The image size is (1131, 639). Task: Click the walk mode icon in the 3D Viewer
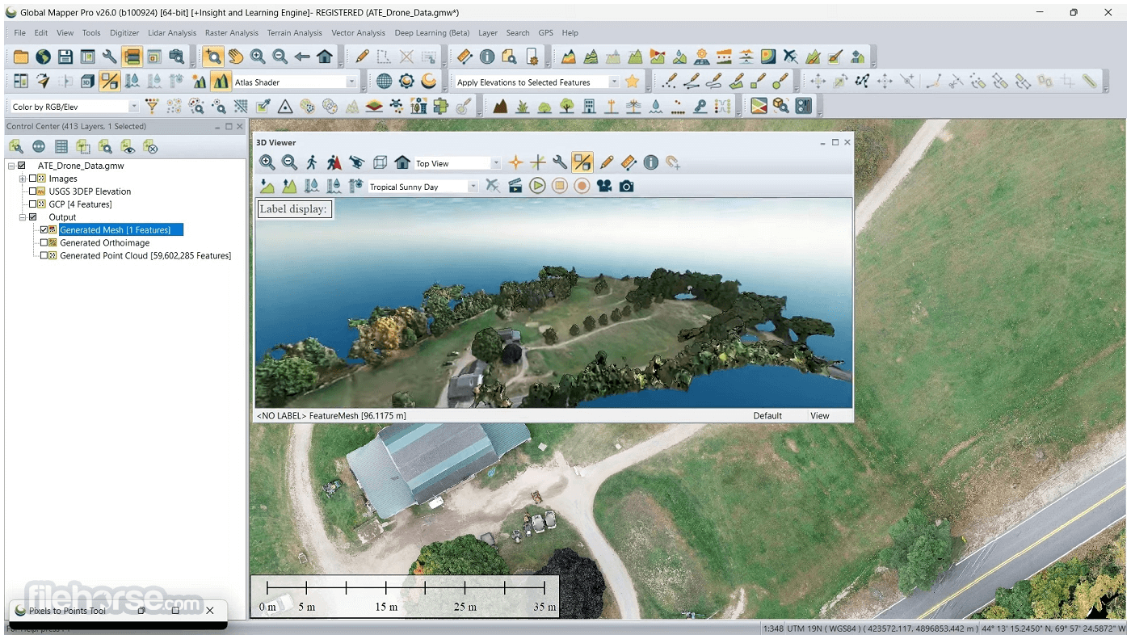pos(312,162)
